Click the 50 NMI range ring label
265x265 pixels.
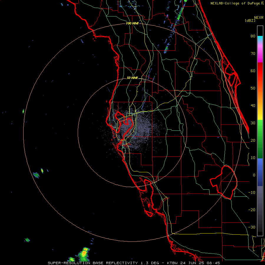pyautogui.click(x=132, y=78)
